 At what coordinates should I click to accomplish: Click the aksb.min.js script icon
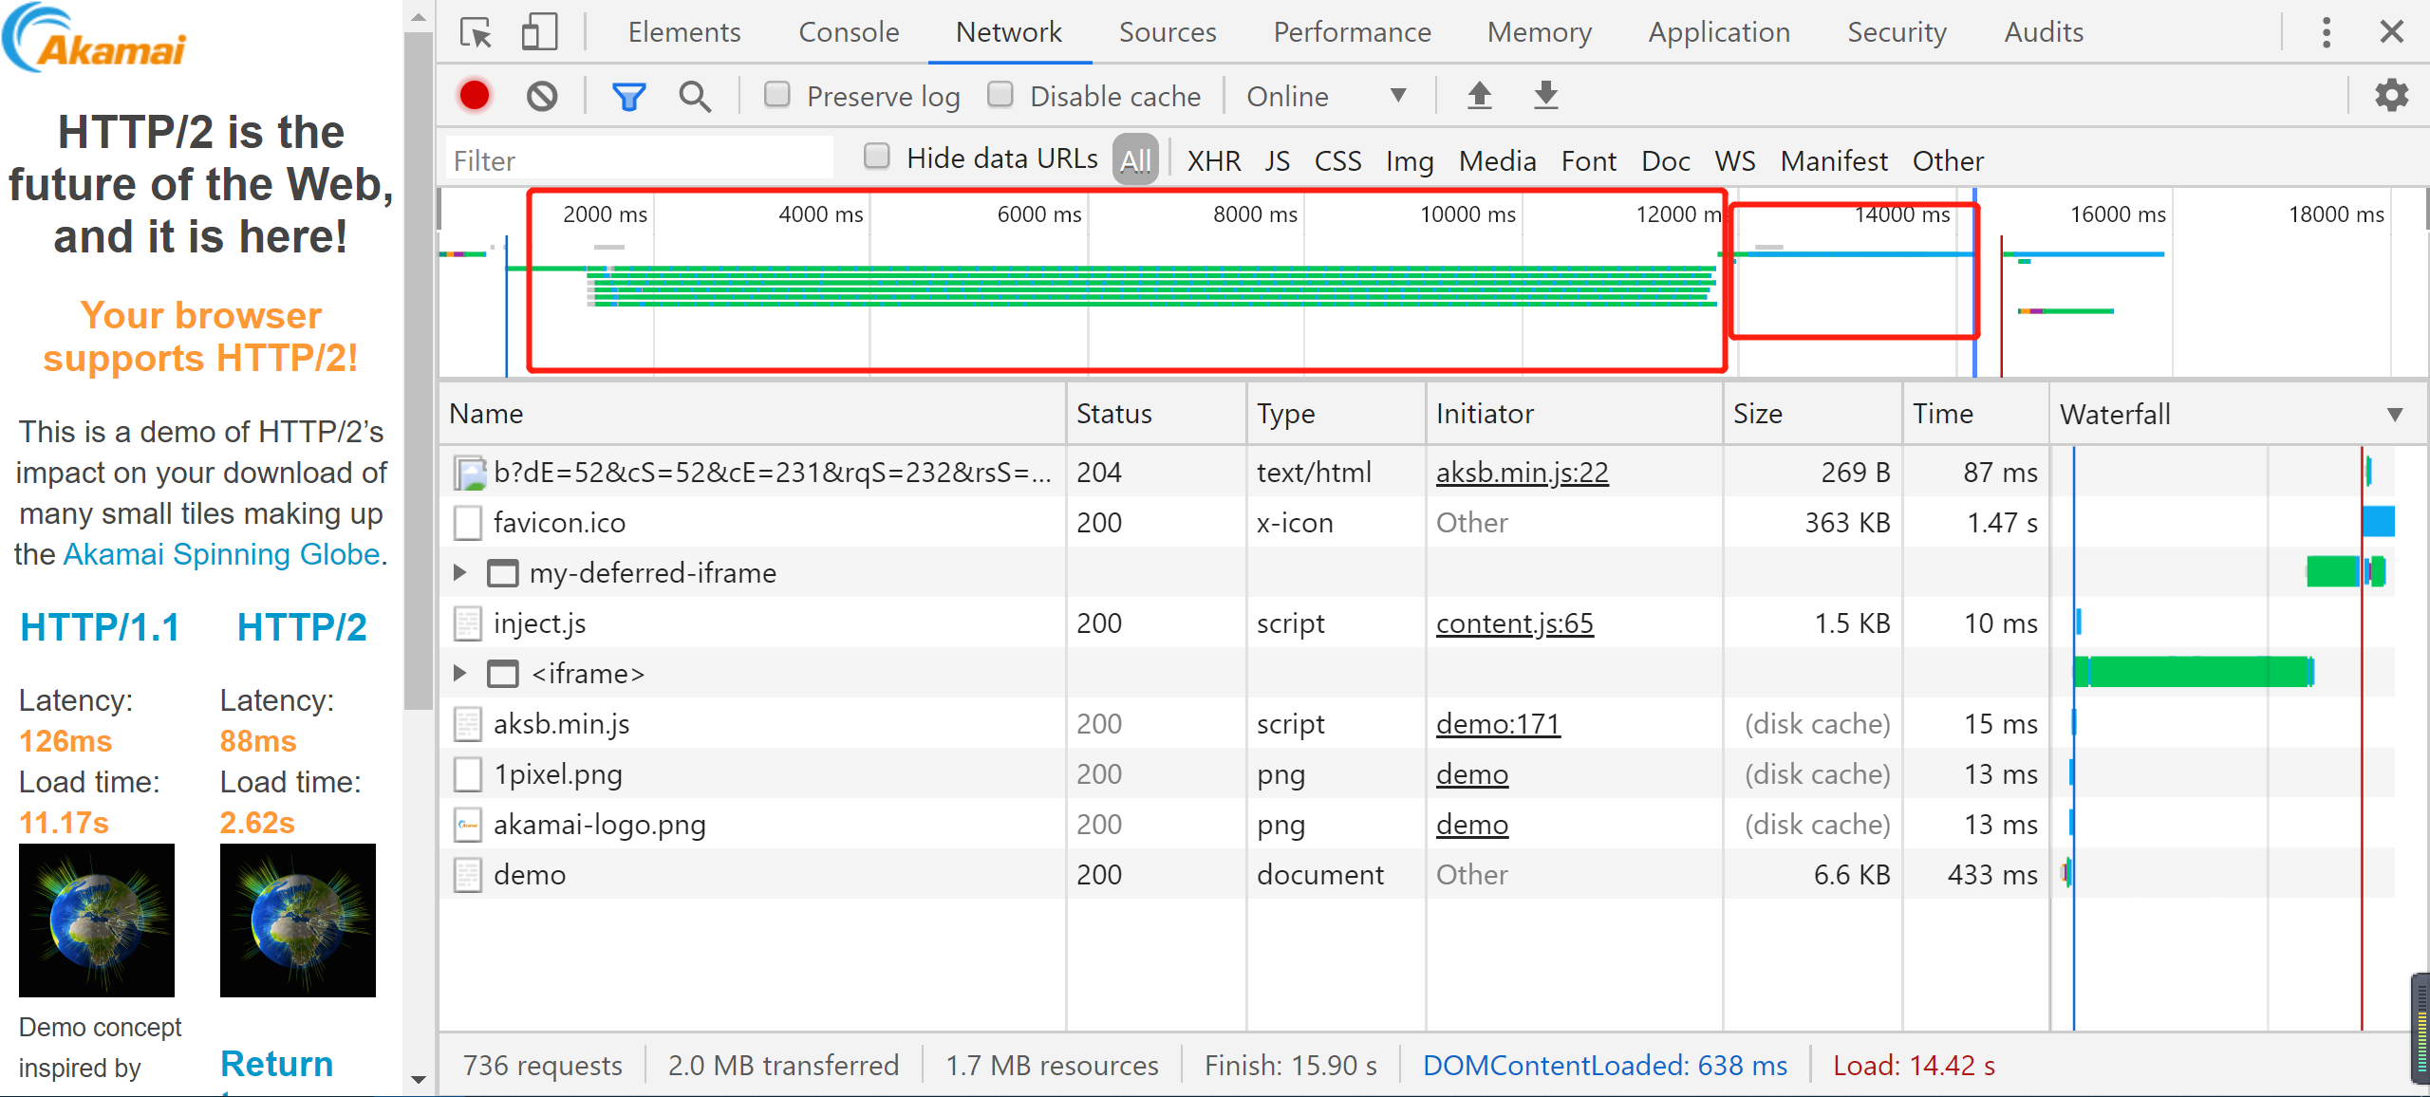(x=467, y=723)
